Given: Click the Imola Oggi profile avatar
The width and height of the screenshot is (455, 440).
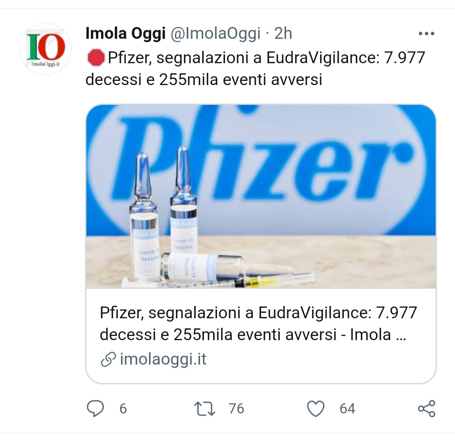Looking at the screenshot, I should tap(45, 49).
